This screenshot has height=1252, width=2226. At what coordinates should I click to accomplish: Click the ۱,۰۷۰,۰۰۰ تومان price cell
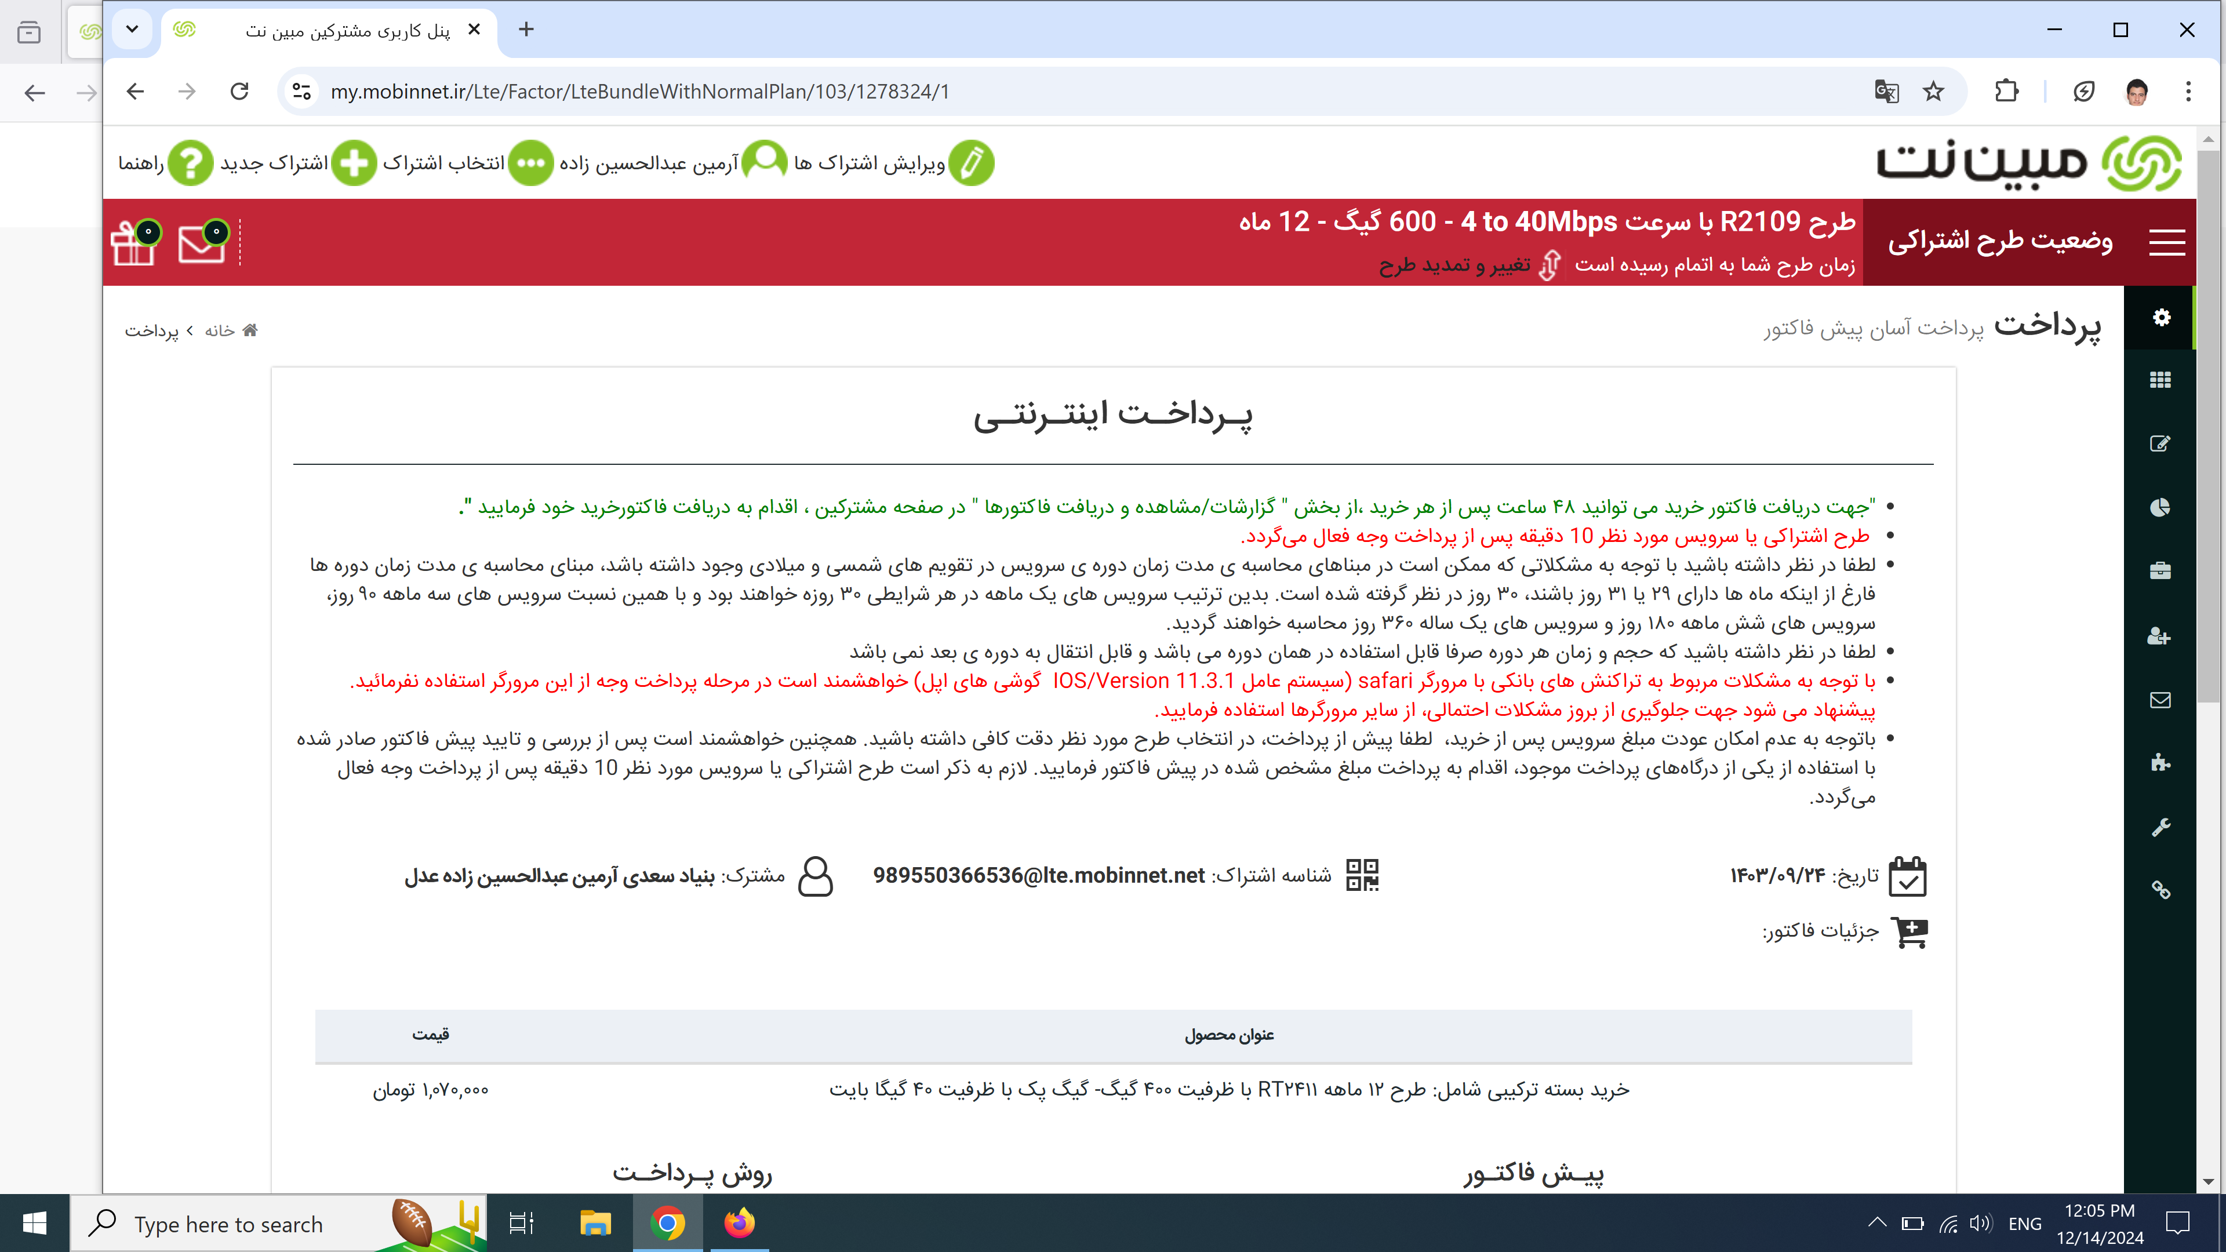(430, 1090)
